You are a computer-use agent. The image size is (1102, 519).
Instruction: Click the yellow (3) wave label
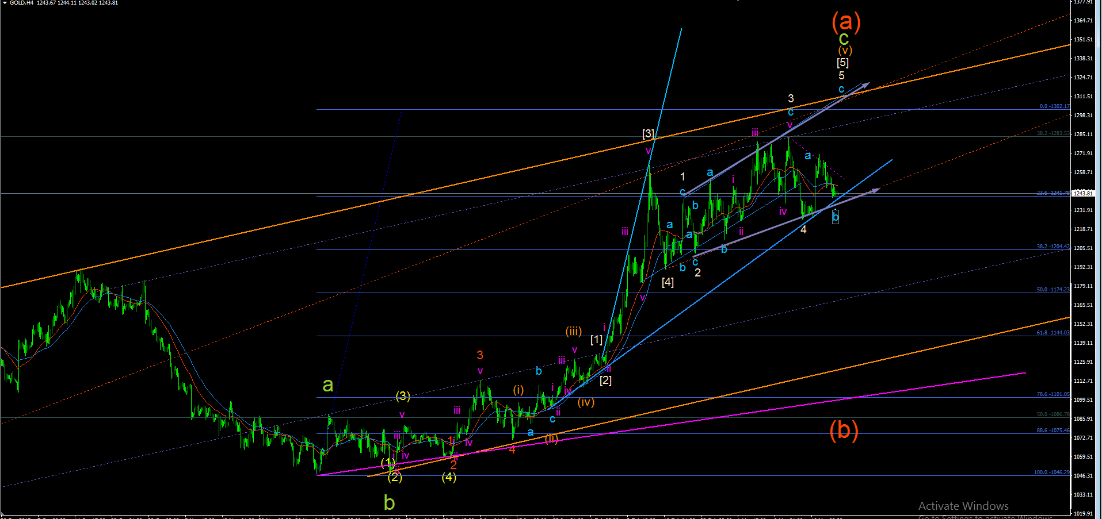(x=403, y=396)
